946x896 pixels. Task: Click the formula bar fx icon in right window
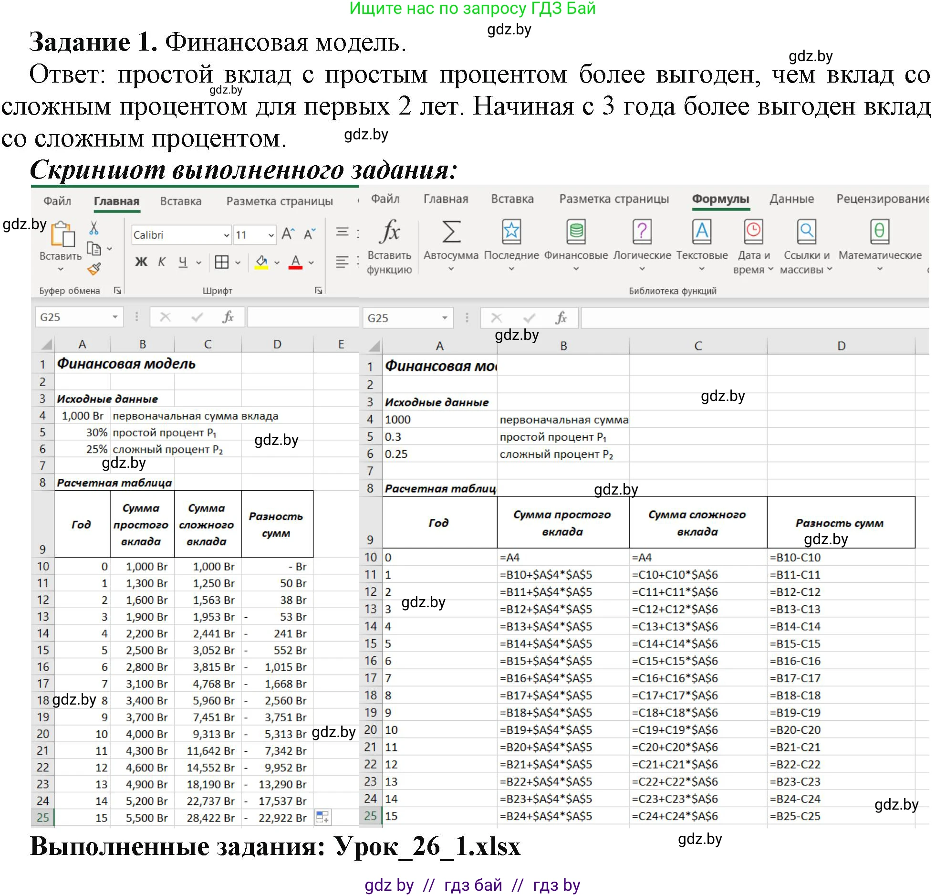click(561, 318)
